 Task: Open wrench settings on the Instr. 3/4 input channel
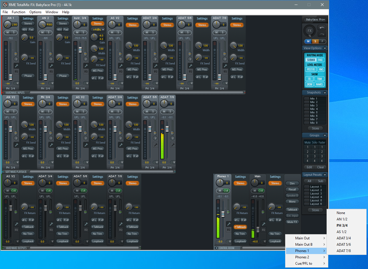coord(86,66)
